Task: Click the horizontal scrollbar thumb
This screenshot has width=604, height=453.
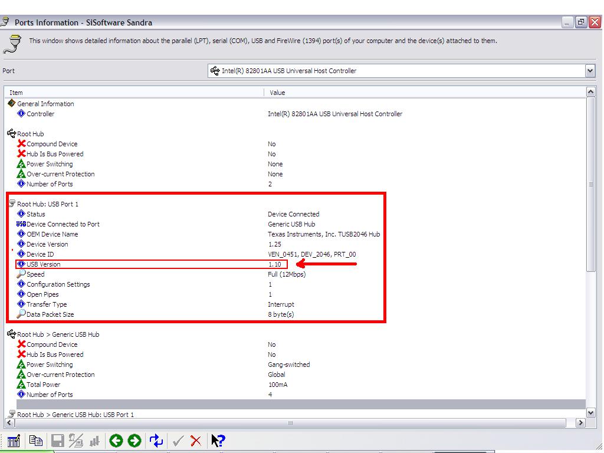Action: (x=290, y=422)
